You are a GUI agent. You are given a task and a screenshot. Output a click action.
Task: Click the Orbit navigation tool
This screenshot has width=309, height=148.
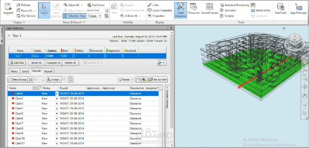point(305,87)
